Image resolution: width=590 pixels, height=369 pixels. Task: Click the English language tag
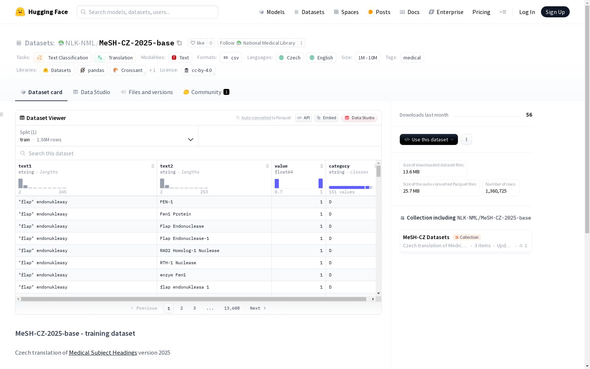[321, 58]
